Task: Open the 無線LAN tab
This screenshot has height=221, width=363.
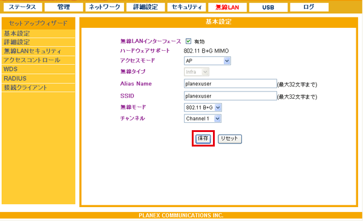Action: [227, 7]
